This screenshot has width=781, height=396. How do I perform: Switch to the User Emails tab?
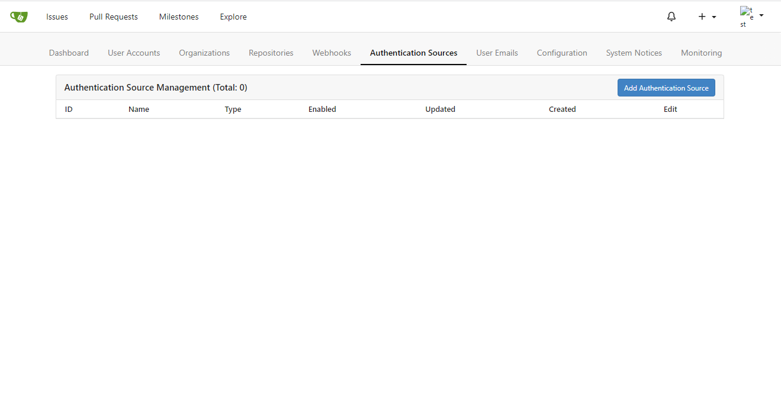pyautogui.click(x=497, y=53)
